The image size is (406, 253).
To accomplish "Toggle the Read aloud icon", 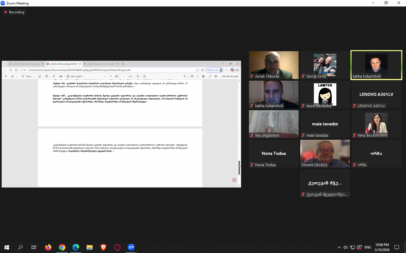I will [x=54, y=76].
